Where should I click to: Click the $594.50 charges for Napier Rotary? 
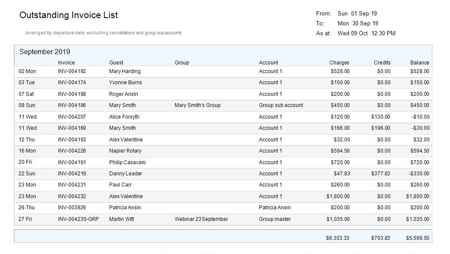(340, 151)
